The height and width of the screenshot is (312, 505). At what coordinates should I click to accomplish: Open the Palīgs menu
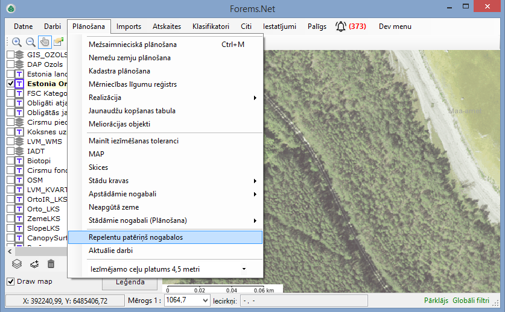tap(317, 27)
